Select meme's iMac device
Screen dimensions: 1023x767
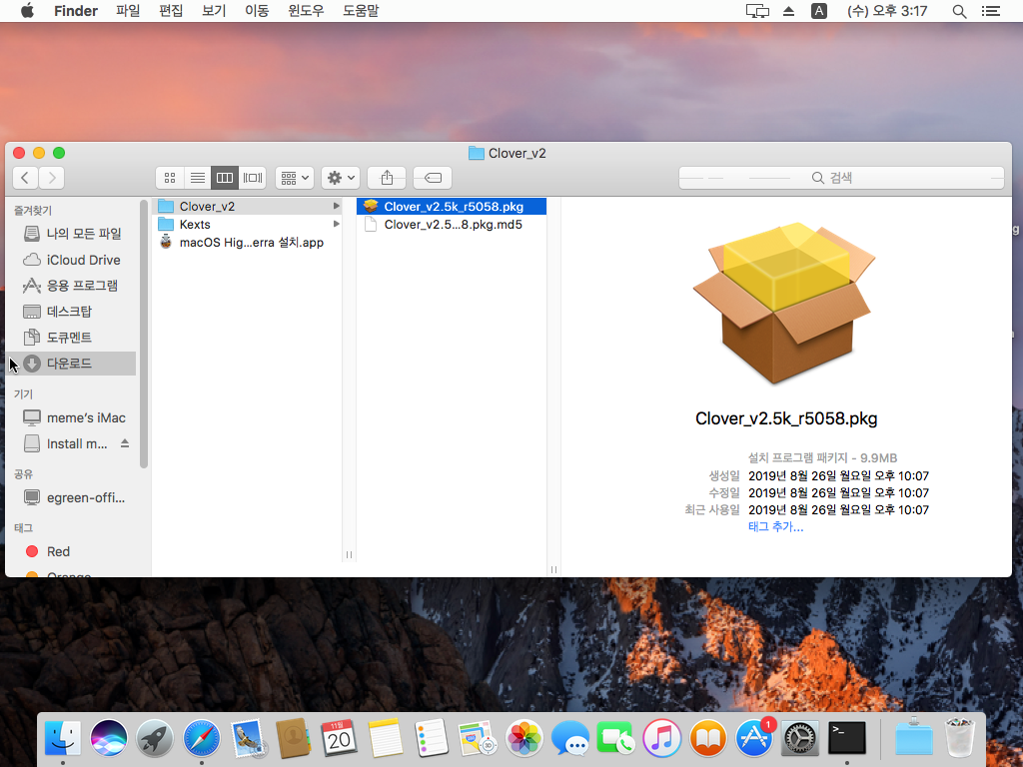click(x=72, y=417)
